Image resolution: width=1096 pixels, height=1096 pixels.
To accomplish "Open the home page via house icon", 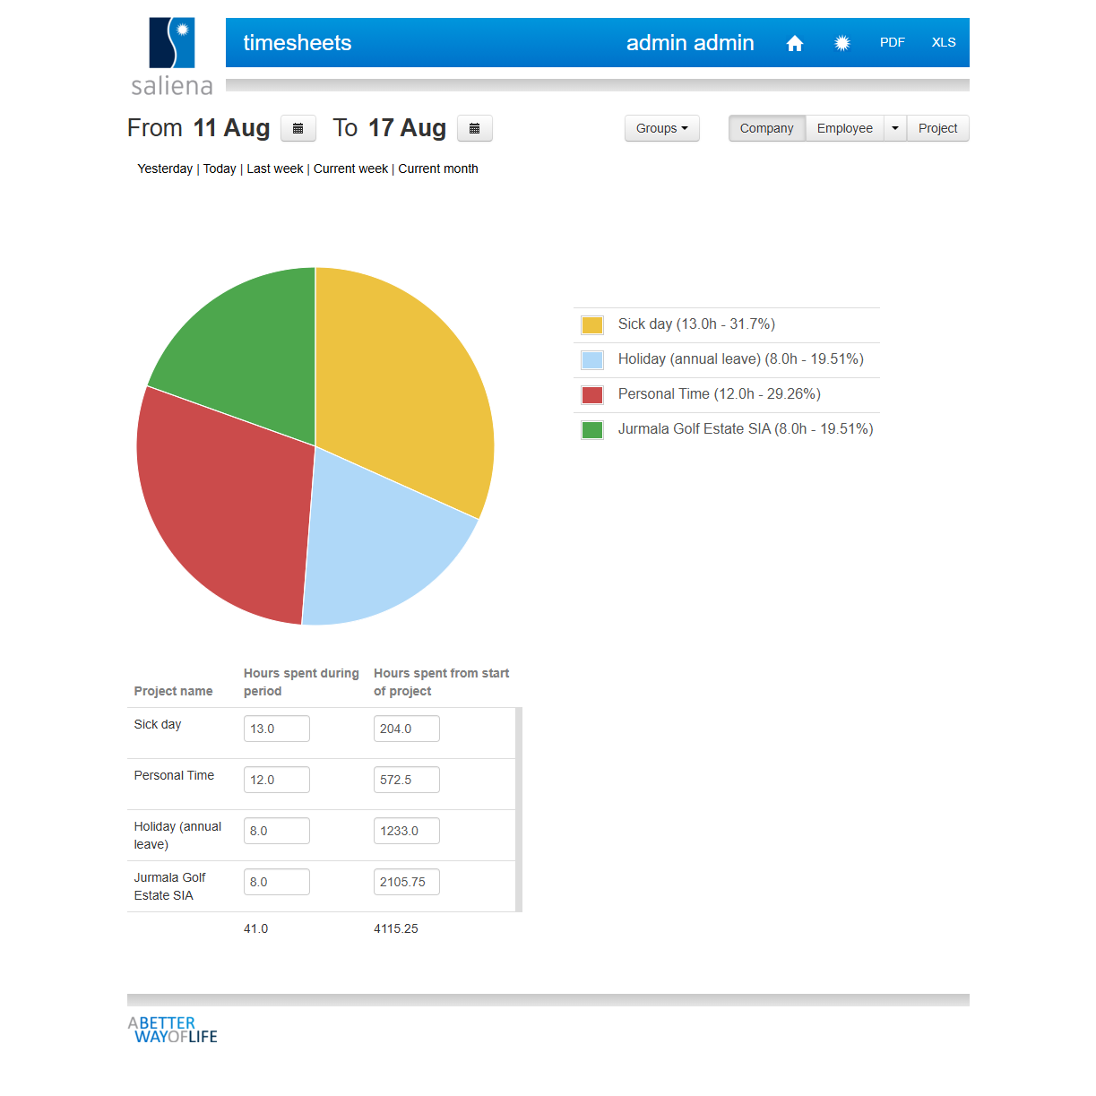I will pyautogui.click(x=794, y=42).
